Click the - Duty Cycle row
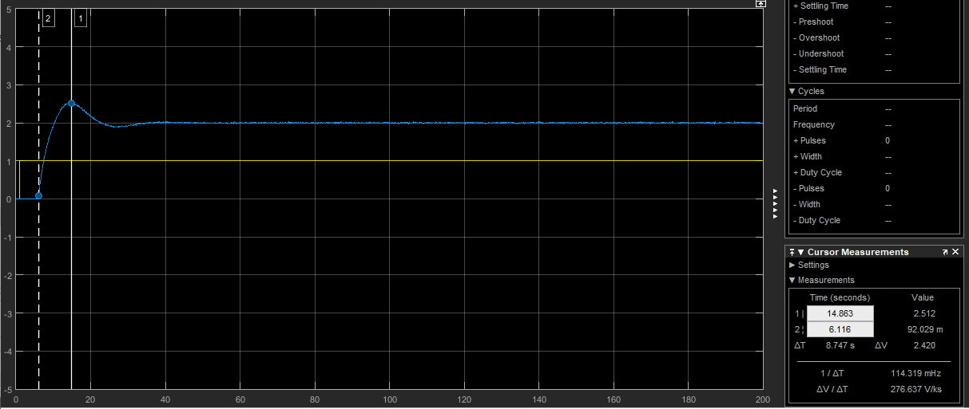The image size is (969, 409). click(875, 220)
